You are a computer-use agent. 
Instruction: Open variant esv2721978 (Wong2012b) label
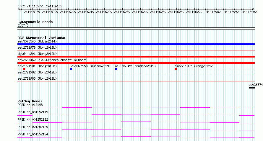(x=37, y=47)
